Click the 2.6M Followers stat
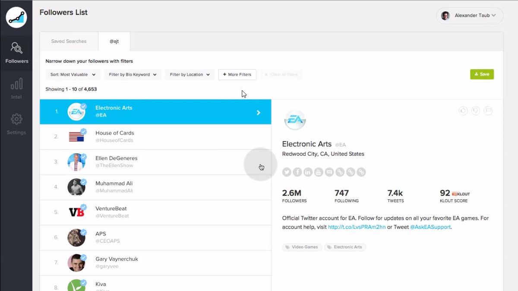This screenshot has height=291, width=518. coord(294,196)
